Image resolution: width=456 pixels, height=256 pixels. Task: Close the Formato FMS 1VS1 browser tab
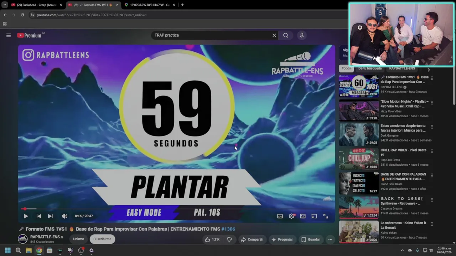pyautogui.click(x=117, y=5)
